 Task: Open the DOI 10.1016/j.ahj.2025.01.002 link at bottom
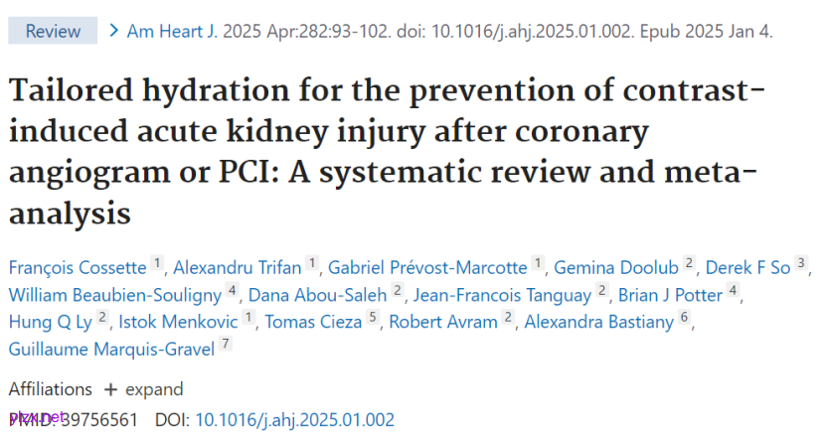click(x=294, y=419)
